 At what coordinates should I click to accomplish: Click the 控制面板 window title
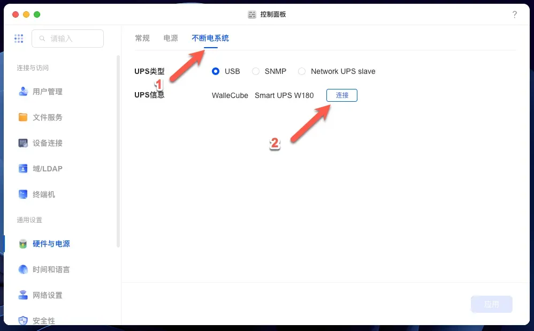point(273,14)
